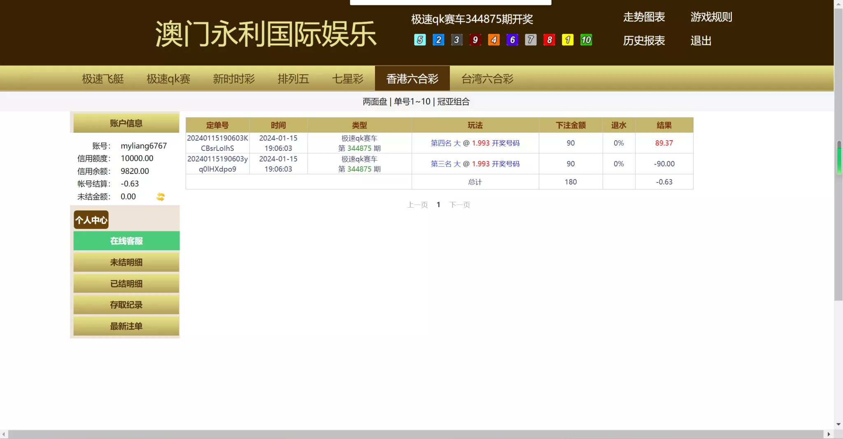This screenshot has width=843, height=439.
Task: Open the 历史报表 history report
Action: click(643, 41)
